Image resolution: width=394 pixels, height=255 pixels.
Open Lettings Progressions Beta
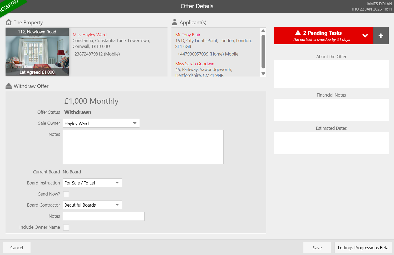[x=363, y=247]
